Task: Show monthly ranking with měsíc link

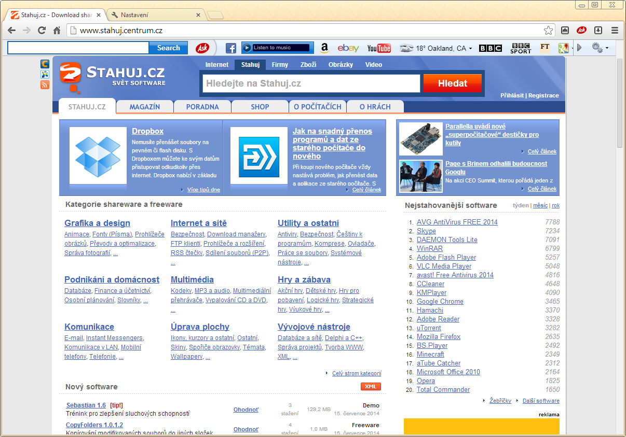Action: (540, 205)
